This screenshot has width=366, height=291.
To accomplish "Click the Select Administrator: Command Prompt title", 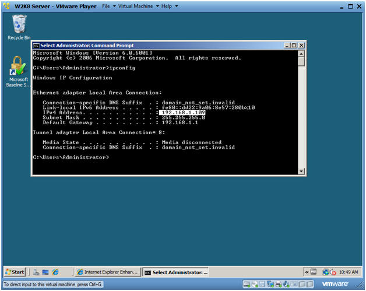I will click(x=87, y=45).
